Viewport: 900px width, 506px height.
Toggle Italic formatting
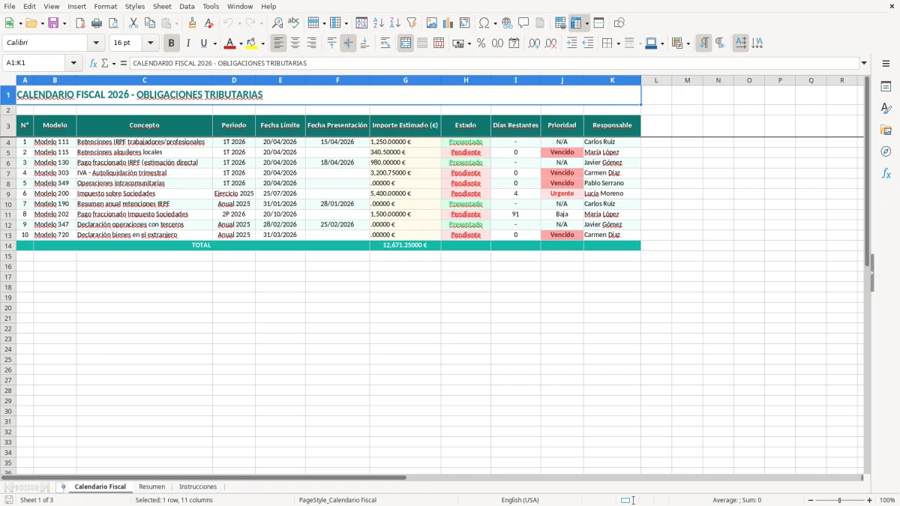188,43
